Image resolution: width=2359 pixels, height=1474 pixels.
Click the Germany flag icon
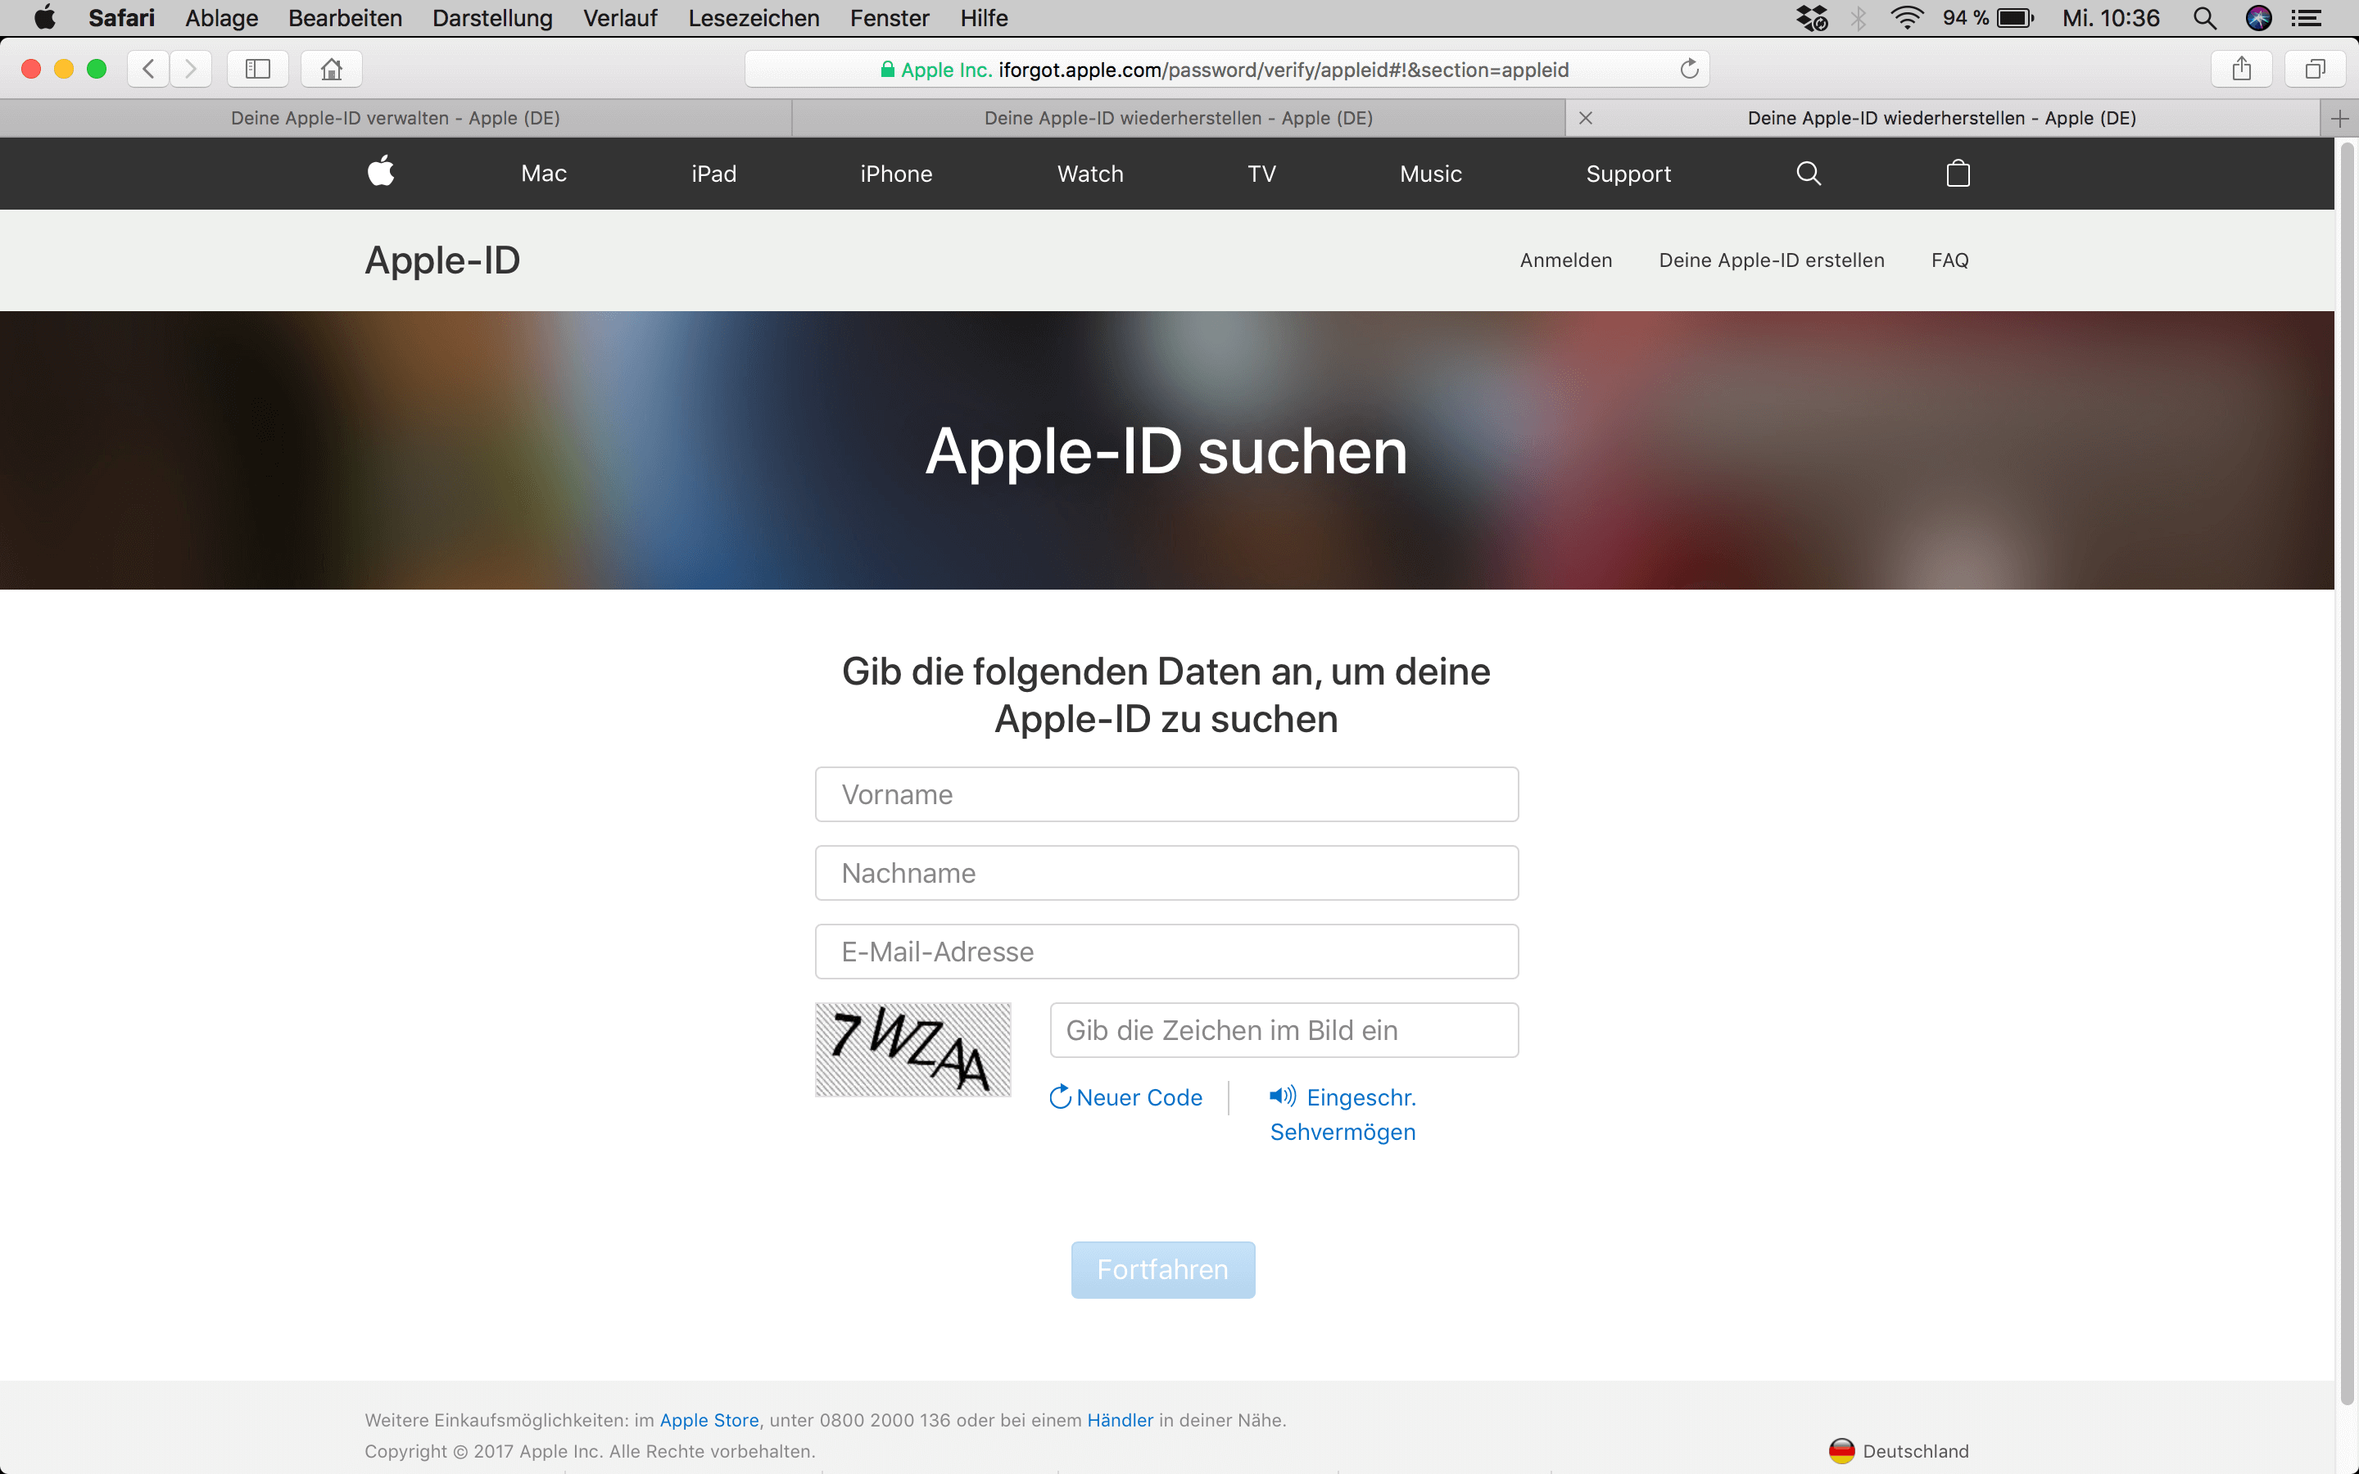[1841, 1450]
